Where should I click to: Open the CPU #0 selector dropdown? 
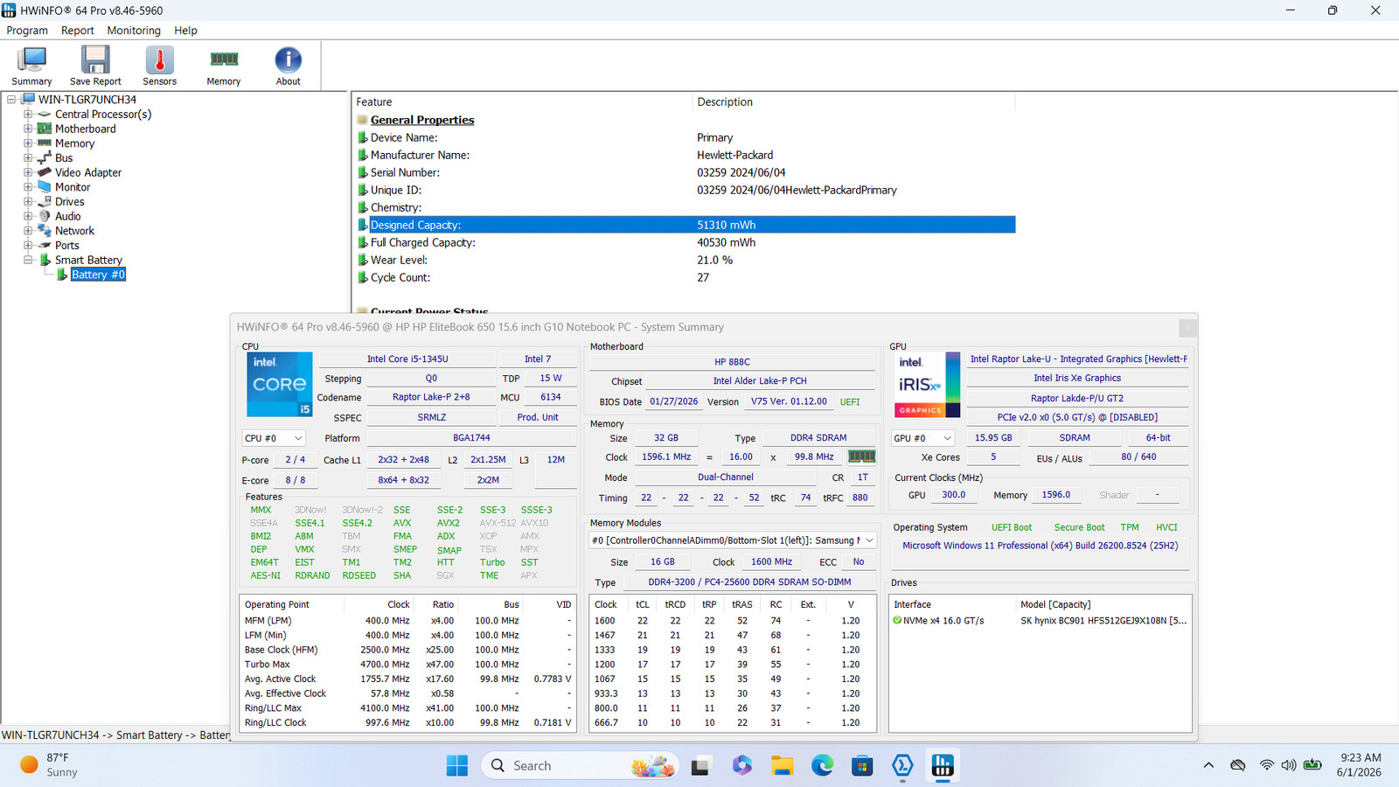(274, 438)
